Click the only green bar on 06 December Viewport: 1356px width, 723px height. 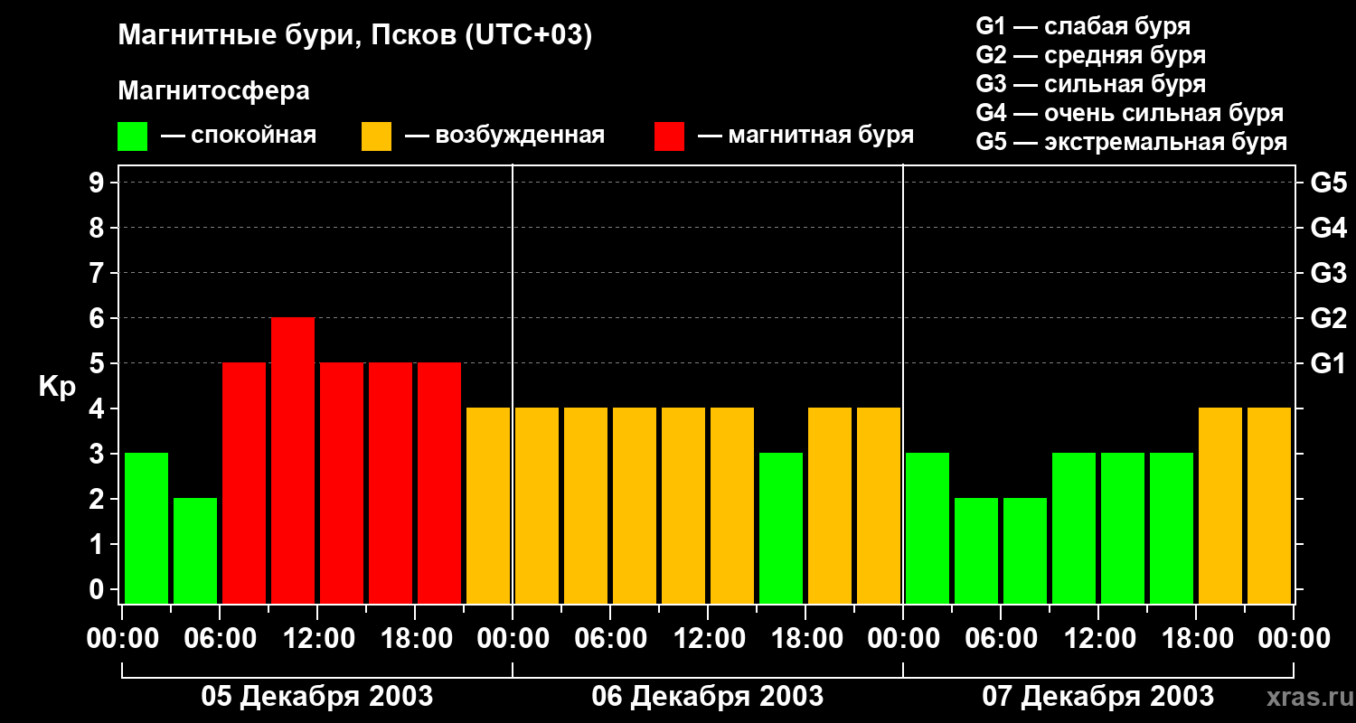click(781, 529)
